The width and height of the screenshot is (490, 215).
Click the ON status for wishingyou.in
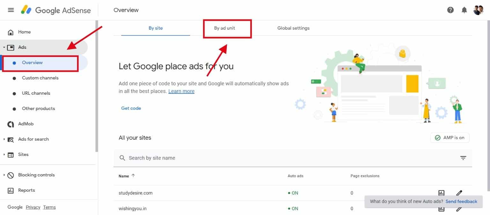[293, 209]
